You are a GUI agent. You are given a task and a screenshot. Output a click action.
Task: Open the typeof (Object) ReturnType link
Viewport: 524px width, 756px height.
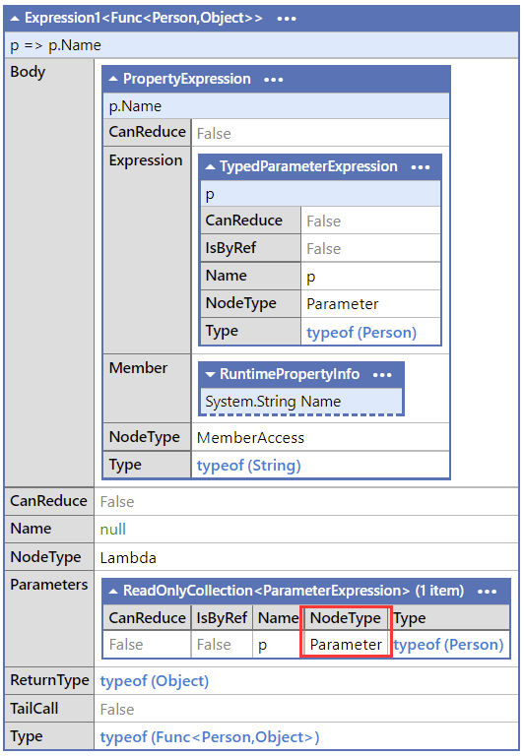click(155, 681)
